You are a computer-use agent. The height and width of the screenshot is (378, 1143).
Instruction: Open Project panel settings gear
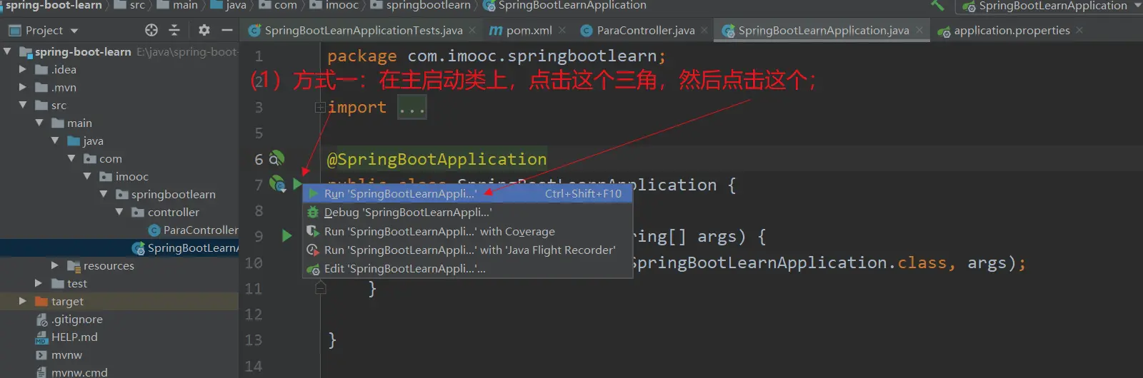pos(204,30)
